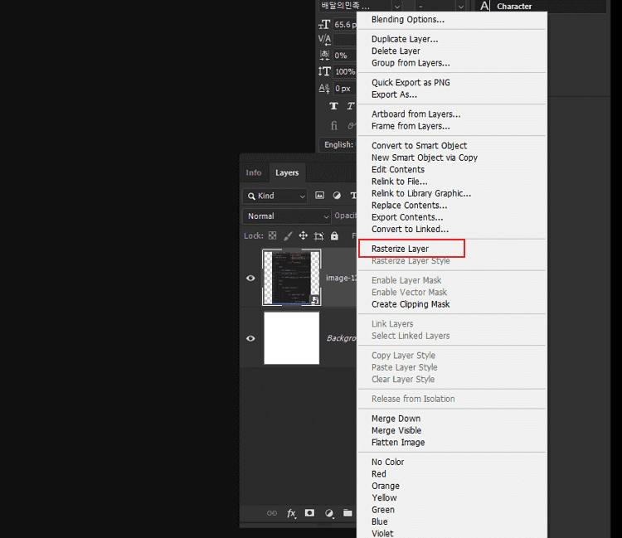This screenshot has height=538, width=622.
Task: Choose Convert to Linked item
Action: [x=452, y=229]
